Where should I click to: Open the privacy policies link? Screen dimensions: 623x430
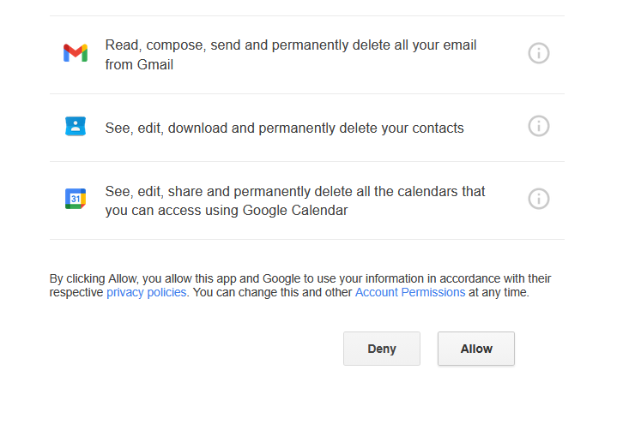(x=147, y=292)
